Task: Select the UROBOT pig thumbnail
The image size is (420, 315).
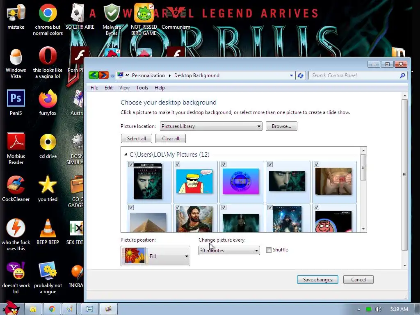Action: coord(333,221)
